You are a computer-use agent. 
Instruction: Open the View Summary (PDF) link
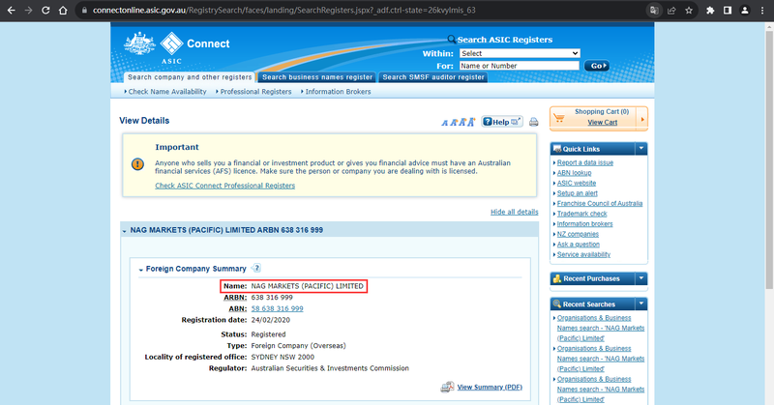coord(490,388)
